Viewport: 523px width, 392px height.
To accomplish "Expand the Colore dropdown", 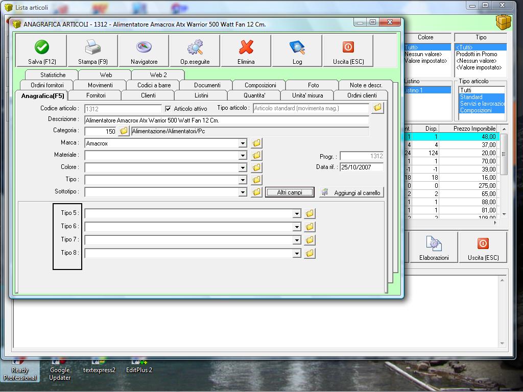I will pos(243,168).
